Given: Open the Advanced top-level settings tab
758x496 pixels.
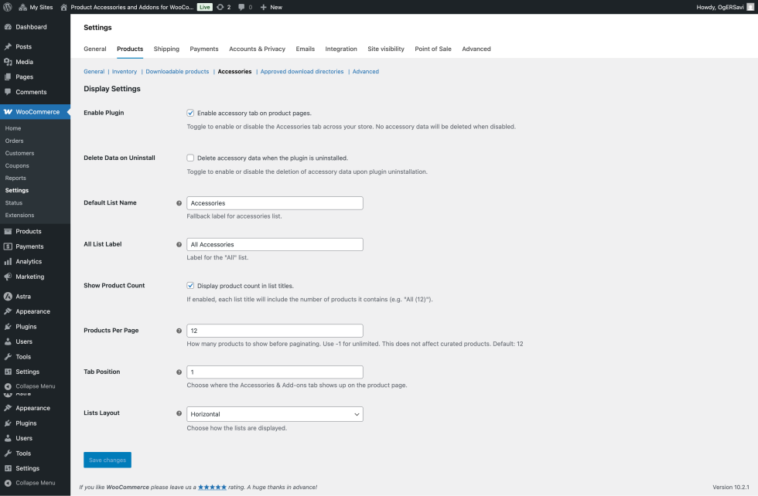Looking at the screenshot, I should click(476, 49).
